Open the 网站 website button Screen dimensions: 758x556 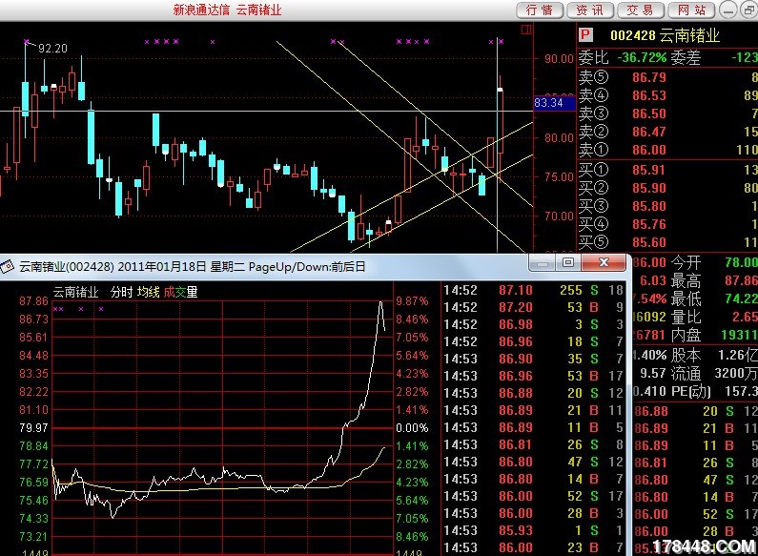691,10
